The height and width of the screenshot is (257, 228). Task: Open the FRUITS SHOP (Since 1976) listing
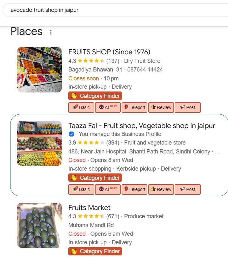(109, 52)
